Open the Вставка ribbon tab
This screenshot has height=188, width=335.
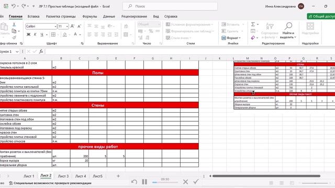(x=33, y=16)
